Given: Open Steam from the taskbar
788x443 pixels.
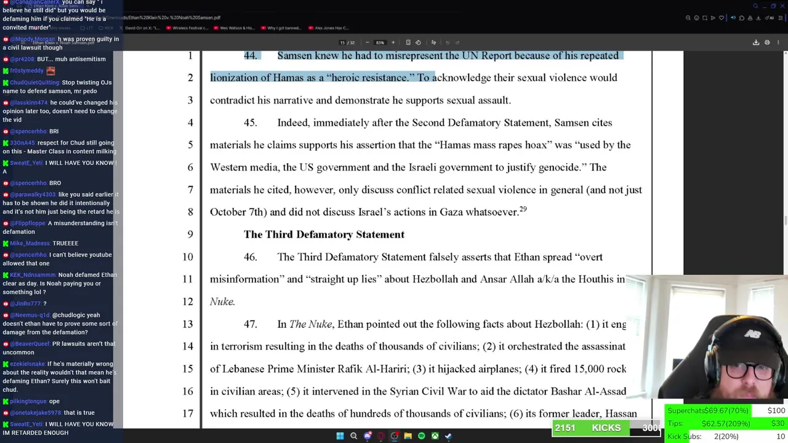Looking at the screenshot, I should tap(448, 436).
